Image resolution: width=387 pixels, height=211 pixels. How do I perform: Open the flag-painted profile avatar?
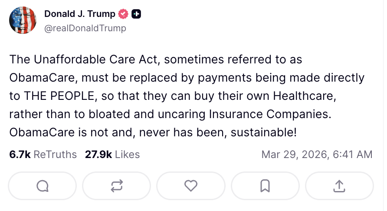[x=23, y=20]
